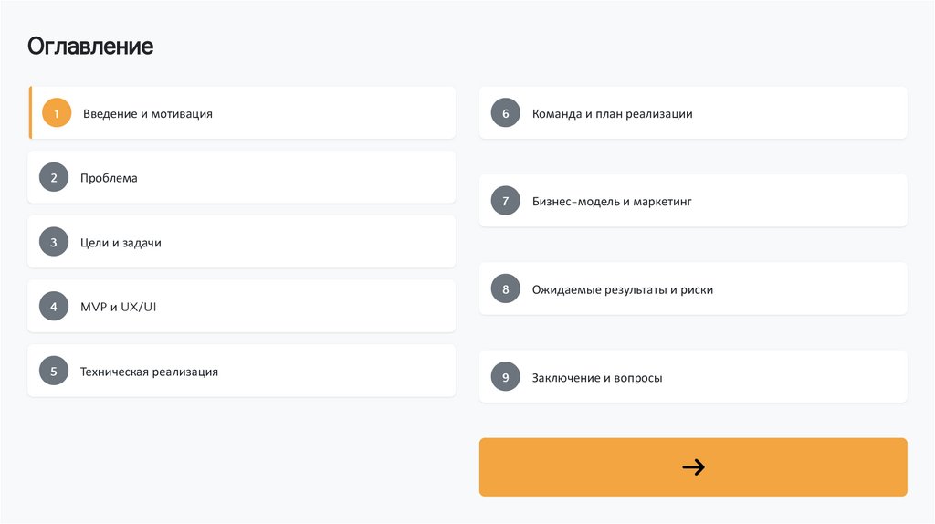
Task: Click the "Оглавление" slide title
Action: pos(90,46)
